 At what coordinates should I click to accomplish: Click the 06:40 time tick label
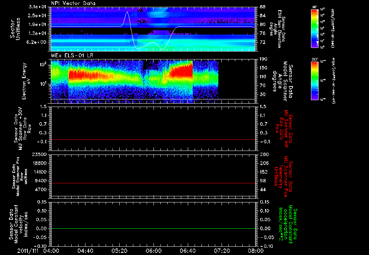[187, 251]
